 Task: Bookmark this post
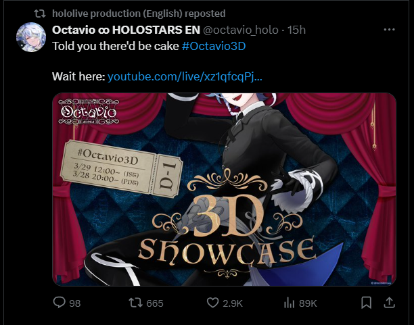[x=366, y=303]
